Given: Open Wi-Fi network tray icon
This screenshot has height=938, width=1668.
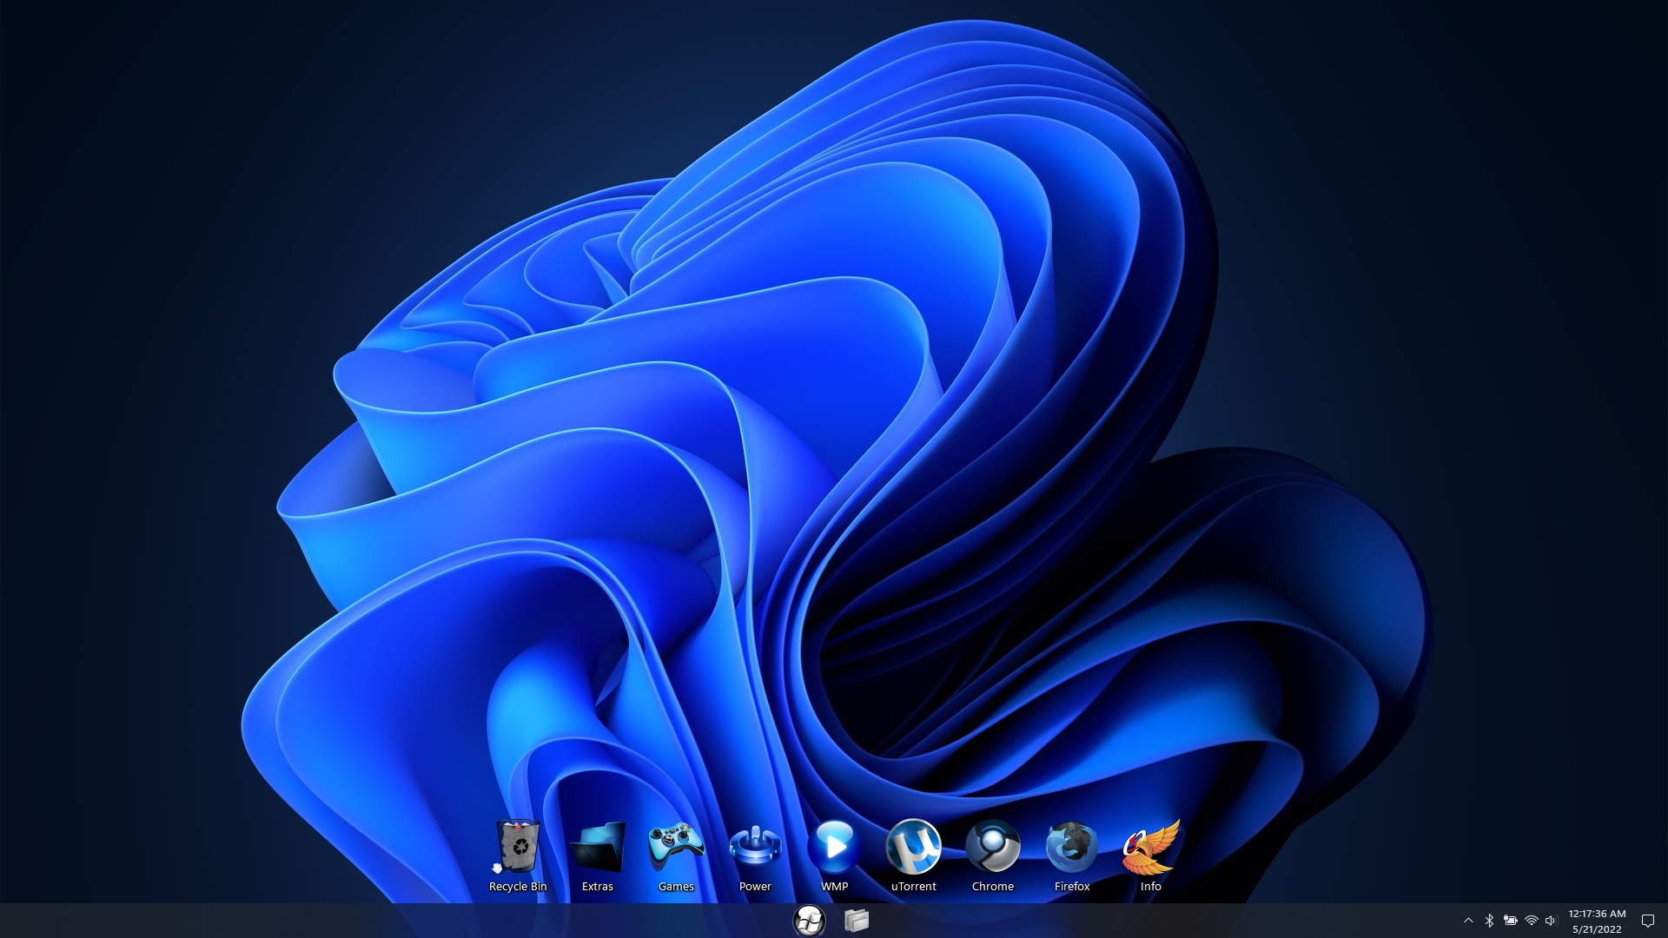Looking at the screenshot, I should click(1532, 921).
